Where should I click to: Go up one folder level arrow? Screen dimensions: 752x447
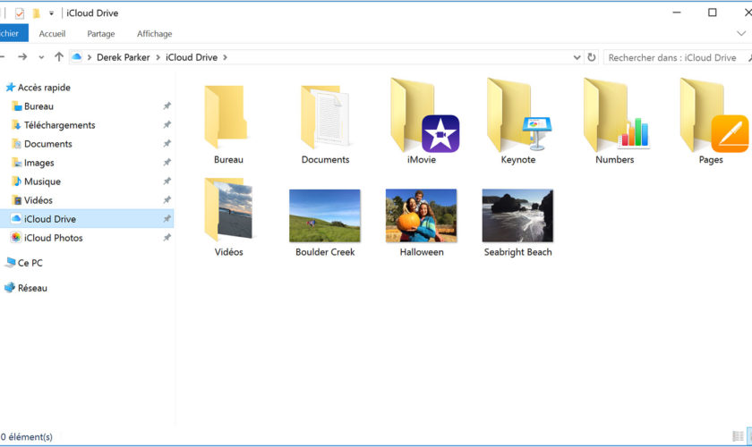(x=59, y=57)
